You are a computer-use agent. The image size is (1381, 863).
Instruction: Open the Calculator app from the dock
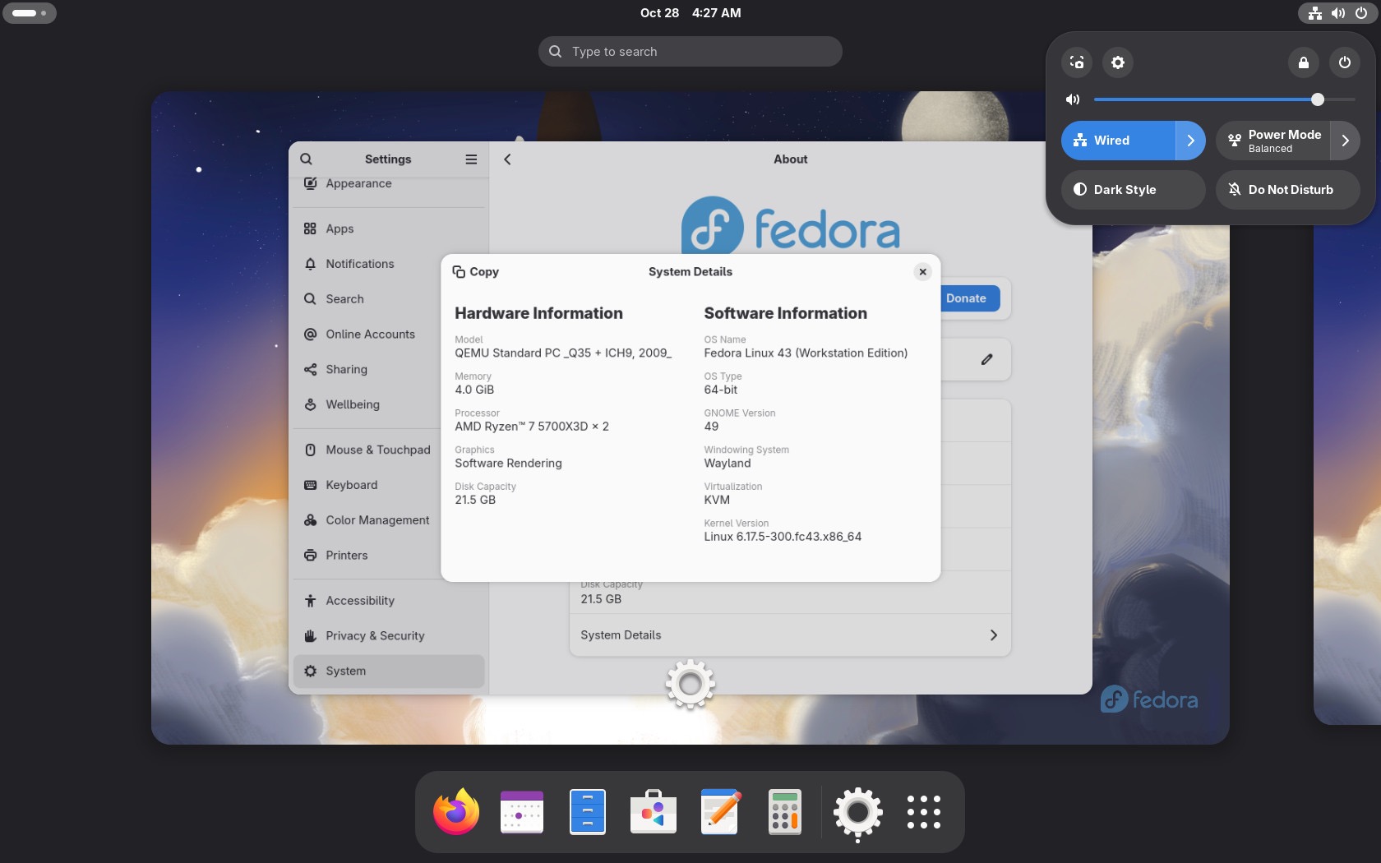[x=784, y=812]
